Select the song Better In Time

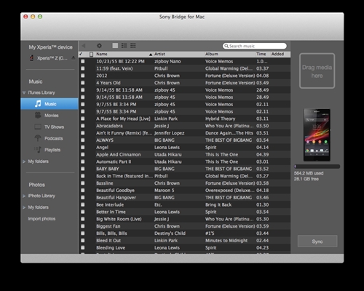point(111,212)
